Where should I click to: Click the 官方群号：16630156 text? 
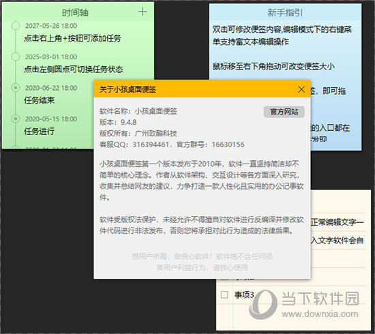(x=211, y=145)
